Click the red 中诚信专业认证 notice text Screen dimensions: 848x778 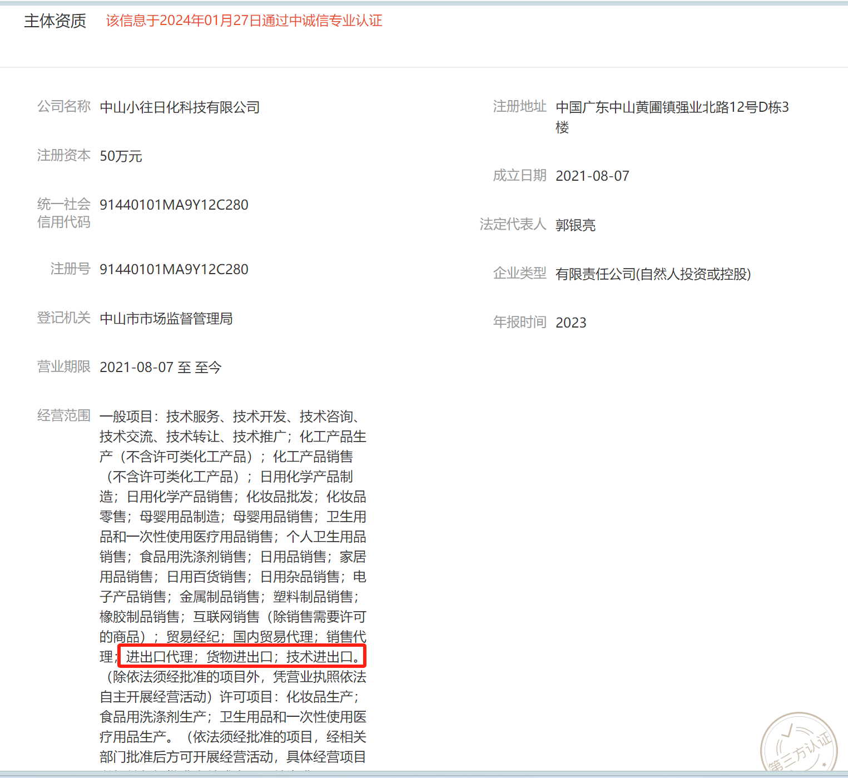(x=244, y=21)
